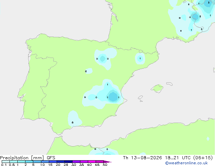
Task: Click the 'Precipitation [mm] GFS' title
Action: [x=27, y=158]
